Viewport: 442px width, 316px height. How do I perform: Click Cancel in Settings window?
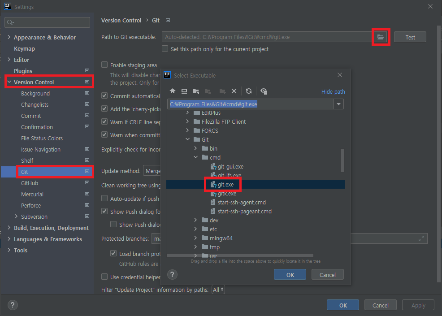click(x=380, y=305)
